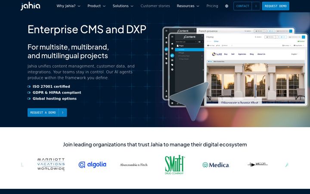310x194 pixels.
Task: Open the Product dropdown menu
Action: click(96, 6)
